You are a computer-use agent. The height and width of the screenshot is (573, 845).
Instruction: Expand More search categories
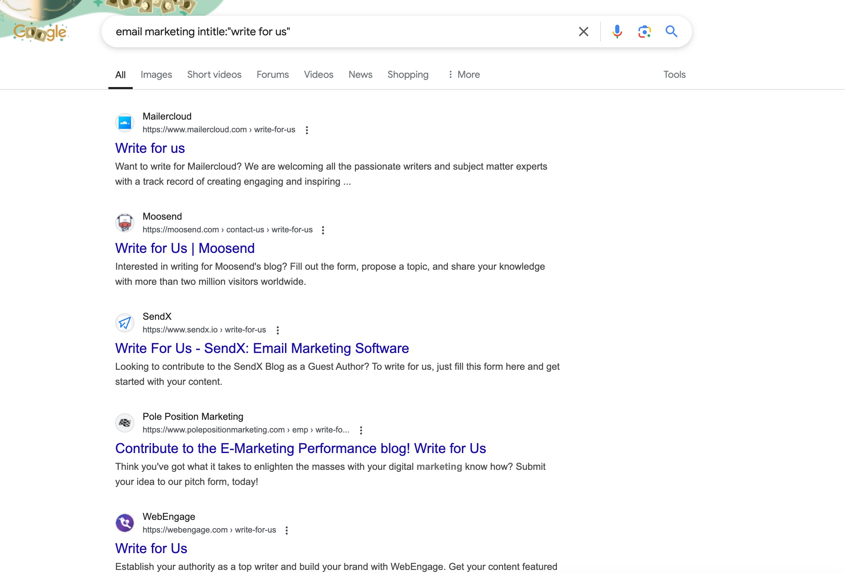coord(464,74)
